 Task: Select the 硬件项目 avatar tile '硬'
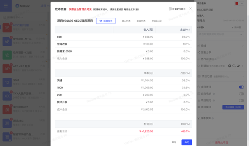7,42
